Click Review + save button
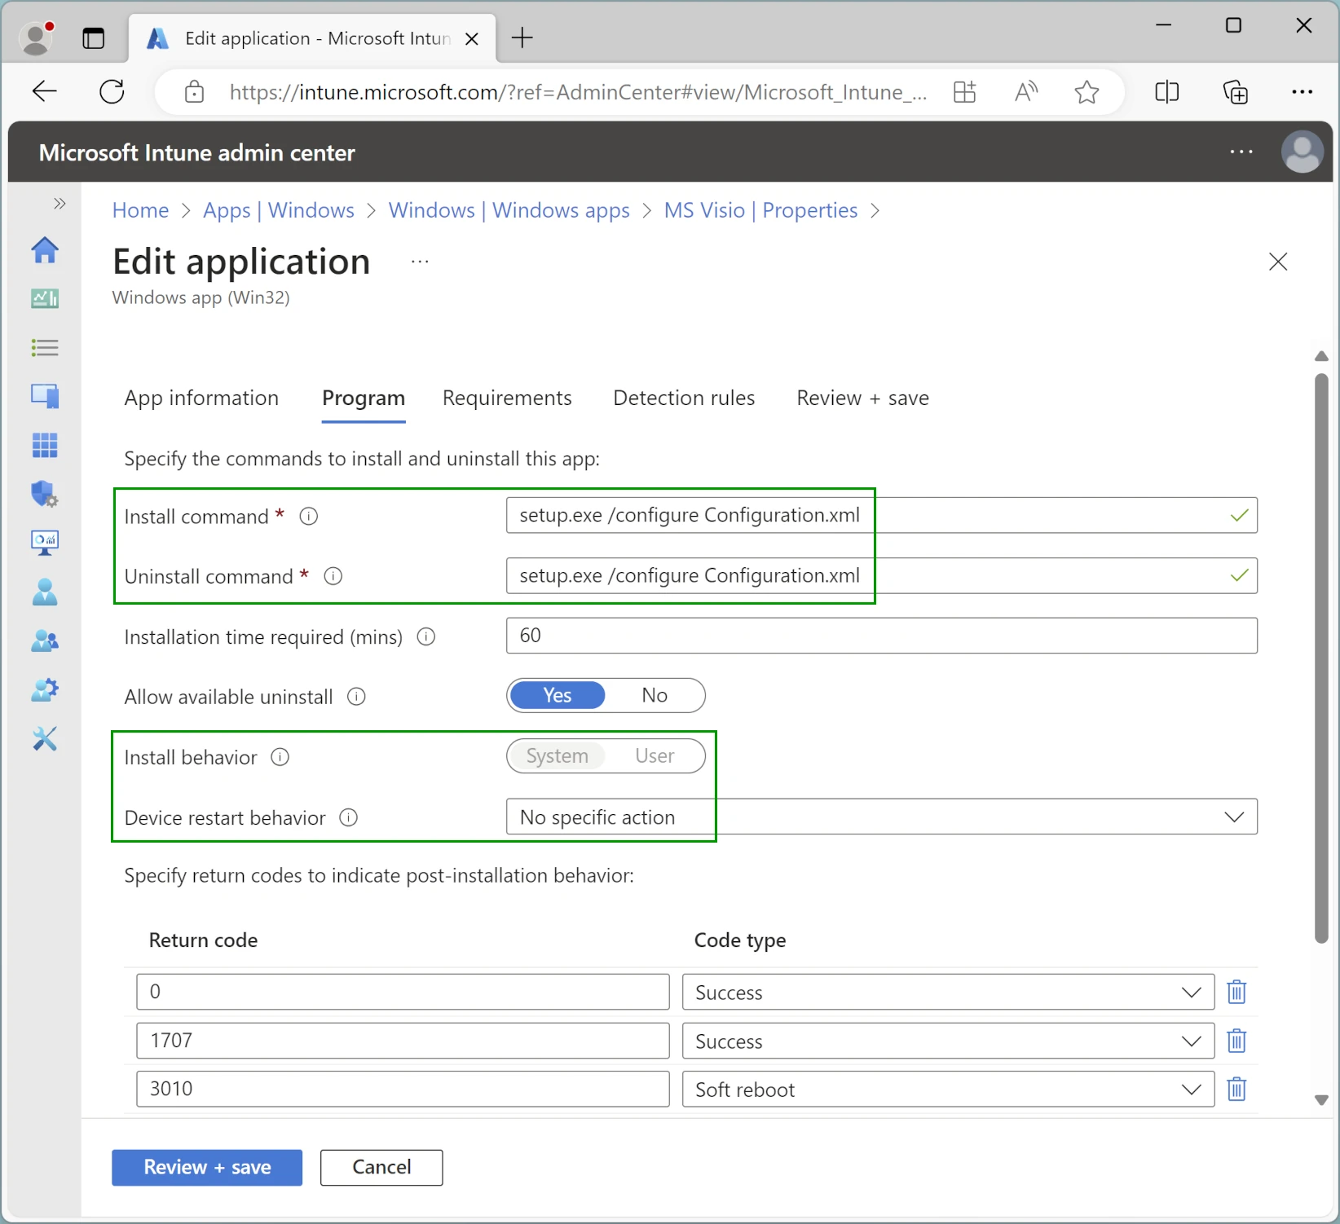The height and width of the screenshot is (1224, 1340). (x=207, y=1167)
